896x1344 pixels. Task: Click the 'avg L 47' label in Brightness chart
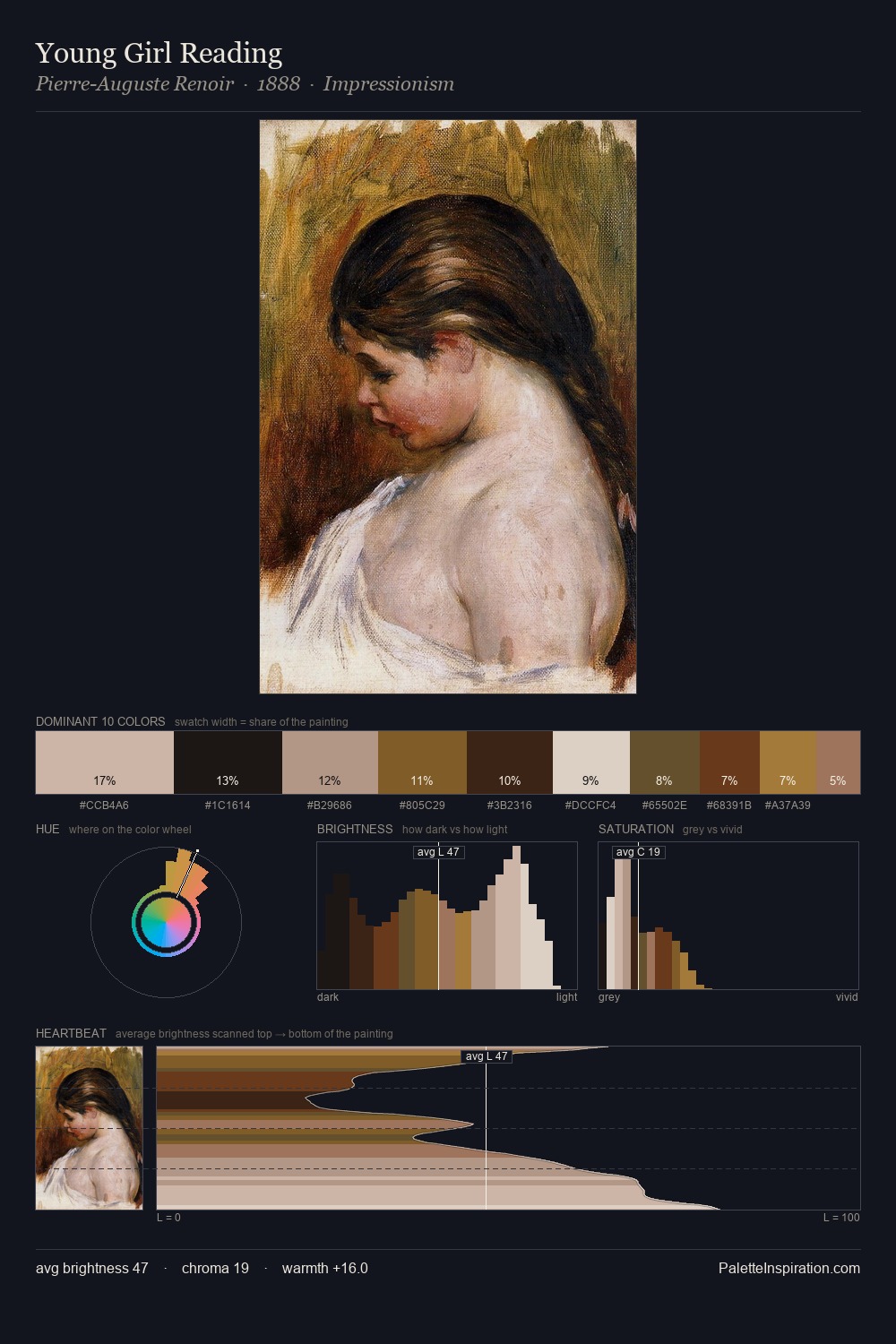pos(438,852)
